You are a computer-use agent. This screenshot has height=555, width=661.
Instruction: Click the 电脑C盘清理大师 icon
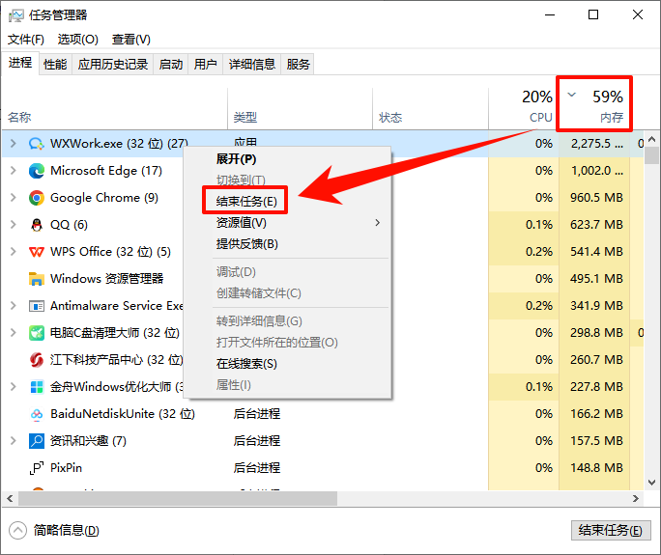click(37, 333)
